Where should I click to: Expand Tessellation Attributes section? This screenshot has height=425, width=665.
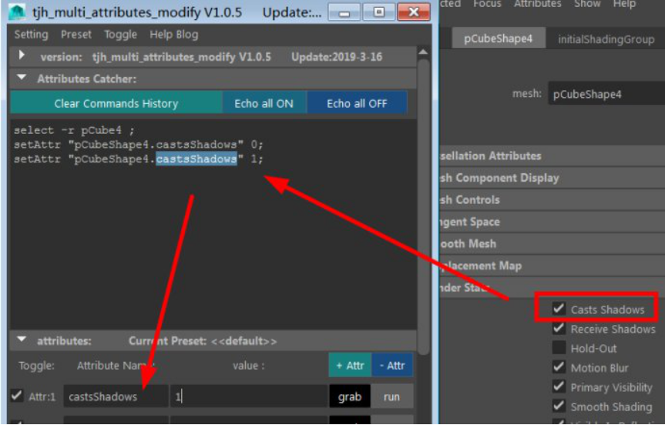click(x=552, y=156)
